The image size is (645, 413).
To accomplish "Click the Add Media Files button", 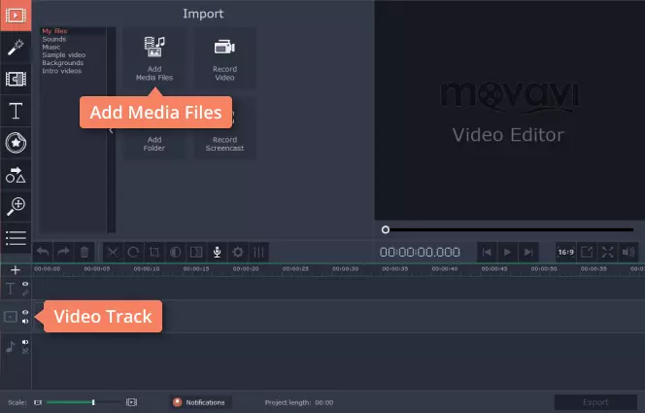I will pos(154,58).
